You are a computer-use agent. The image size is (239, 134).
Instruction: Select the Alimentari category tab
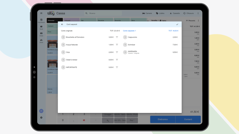click(55, 20)
